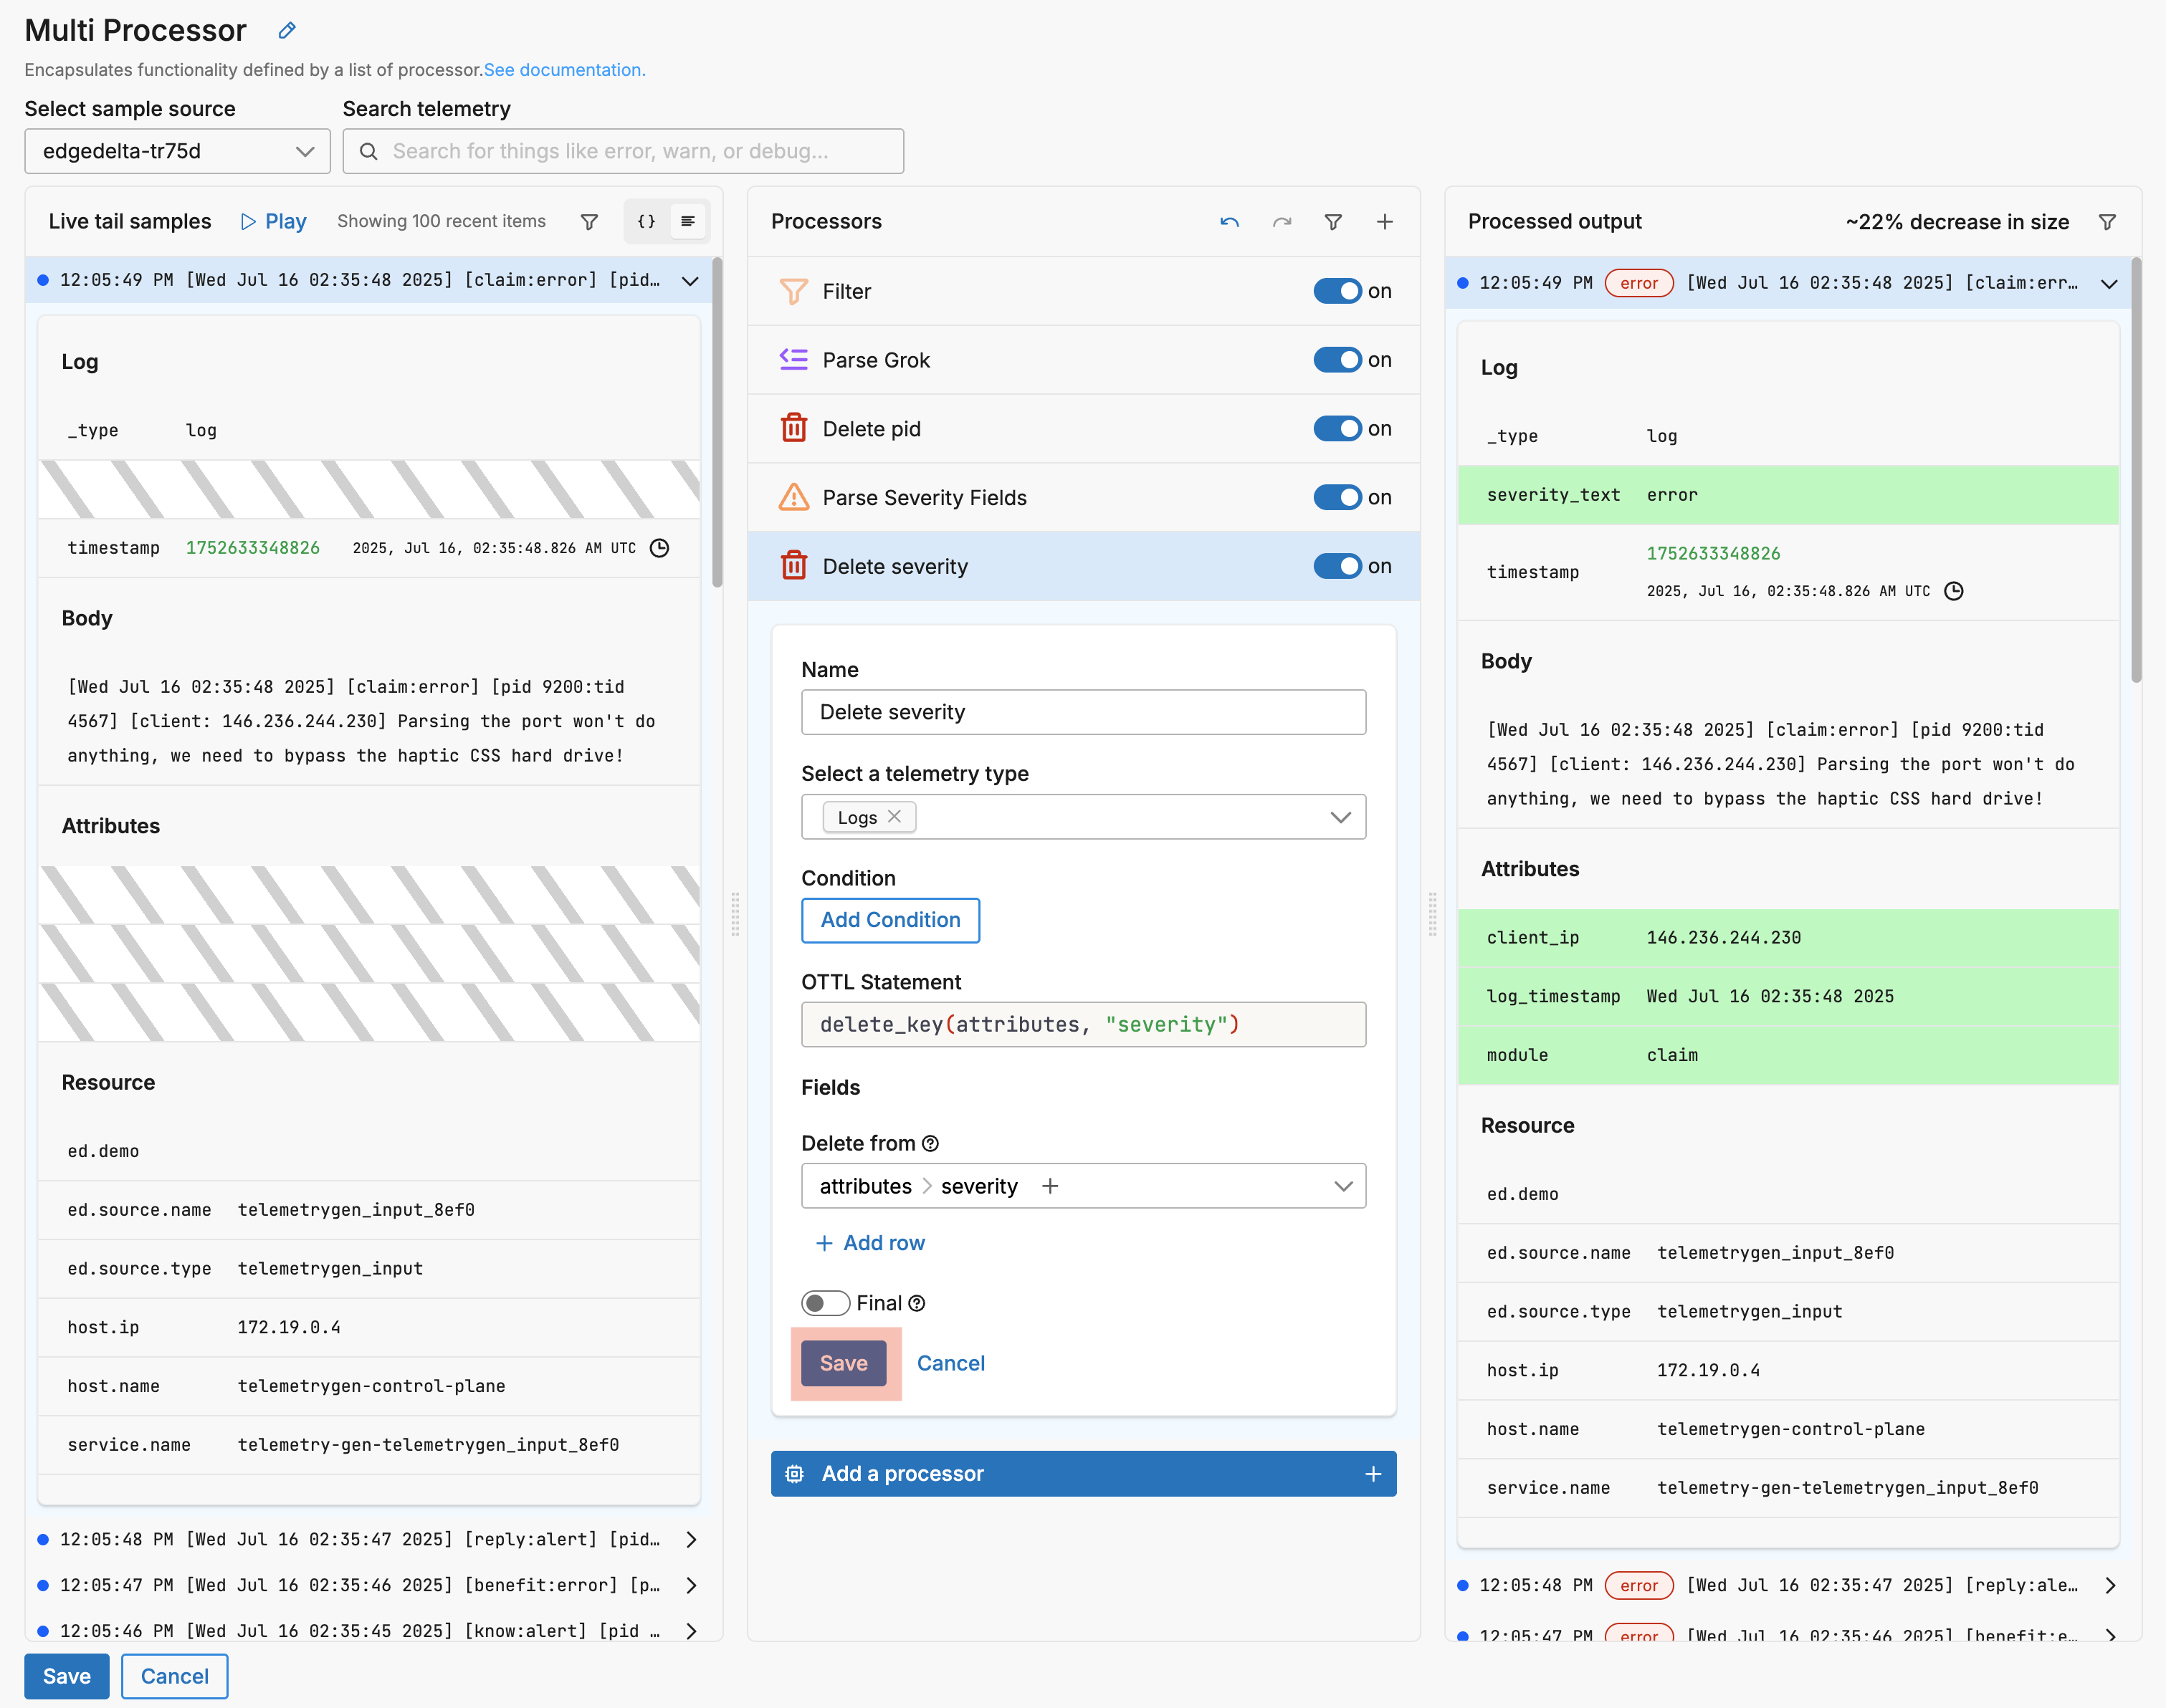The image size is (2166, 1708).
Task: Enable the Final toggle
Action: (826, 1303)
